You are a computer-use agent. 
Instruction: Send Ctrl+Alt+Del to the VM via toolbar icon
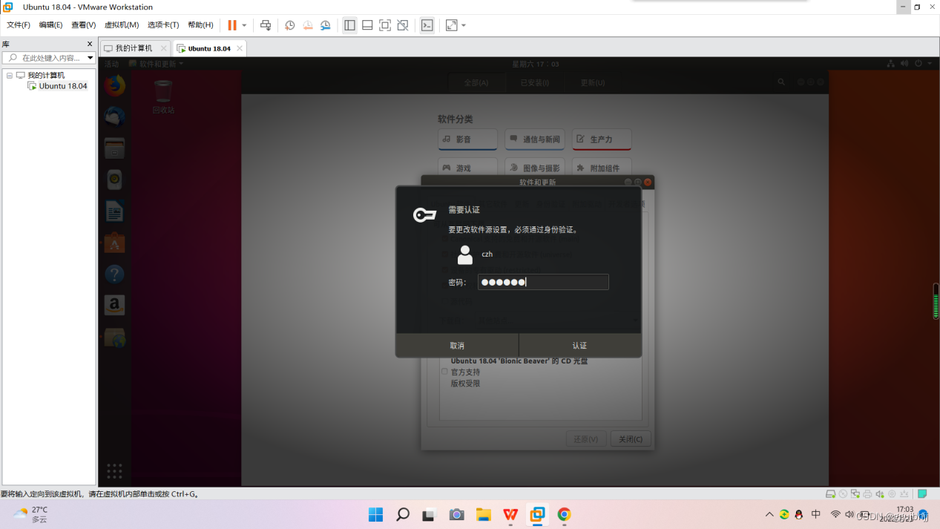click(266, 25)
